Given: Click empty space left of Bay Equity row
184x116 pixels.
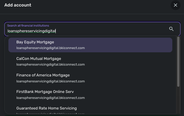Looking at the screenshot, I should click(x=12, y=45).
